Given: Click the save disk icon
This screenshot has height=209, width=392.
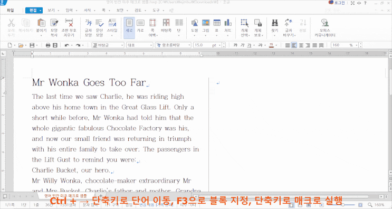Looking at the screenshot, I should pyautogui.click(x=32, y=45).
